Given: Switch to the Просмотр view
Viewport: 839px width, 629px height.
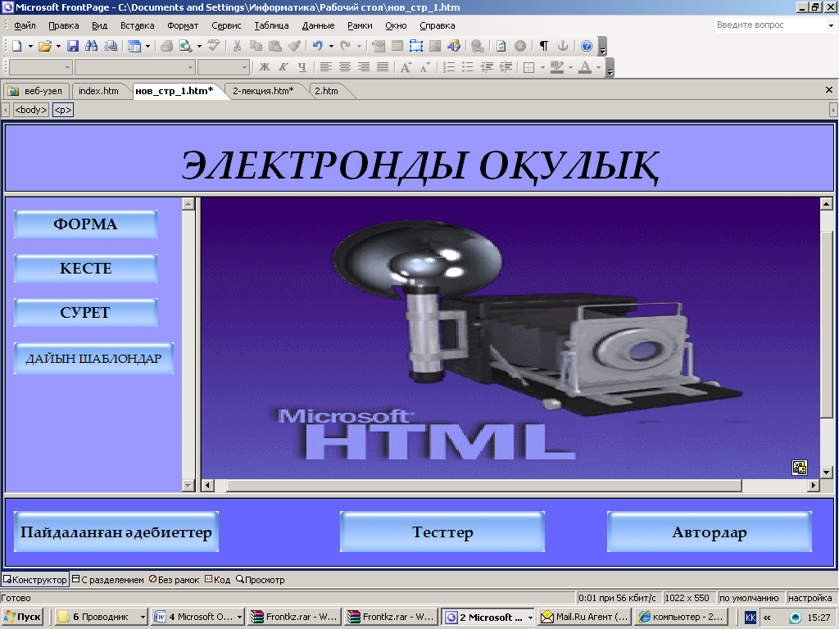Looking at the screenshot, I should coord(260,580).
